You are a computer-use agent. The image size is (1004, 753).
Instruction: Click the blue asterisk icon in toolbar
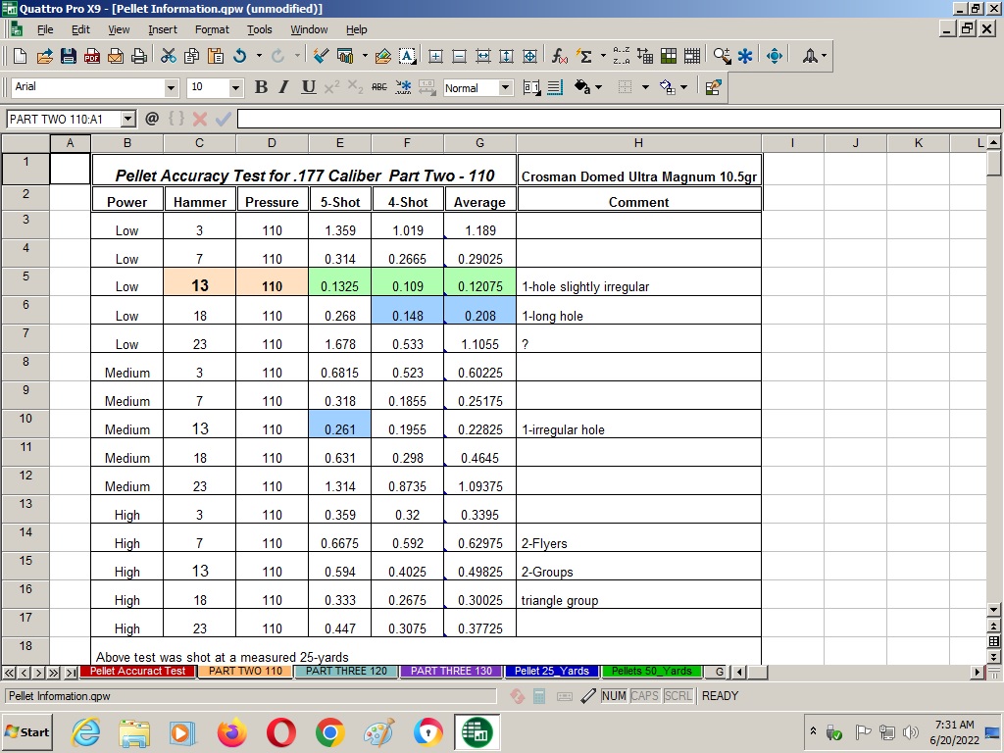coord(745,56)
